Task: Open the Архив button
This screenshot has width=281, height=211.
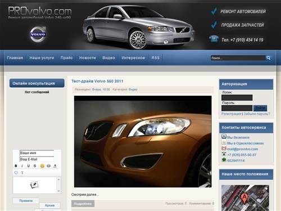Action: [x=49, y=205]
